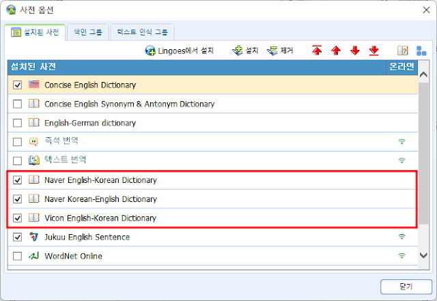
Task: Click the book icon for Naver English-Korean Dictionary
Action: pyautogui.click(x=34, y=180)
